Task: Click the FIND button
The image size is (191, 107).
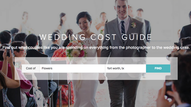Action: tap(158, 68)
